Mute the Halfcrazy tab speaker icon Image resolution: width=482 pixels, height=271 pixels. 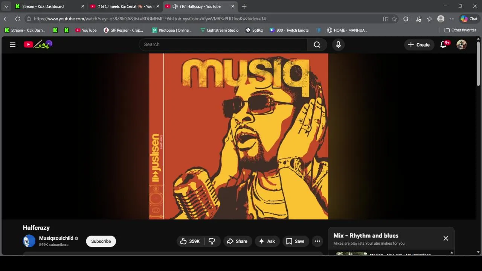[175, 6]
